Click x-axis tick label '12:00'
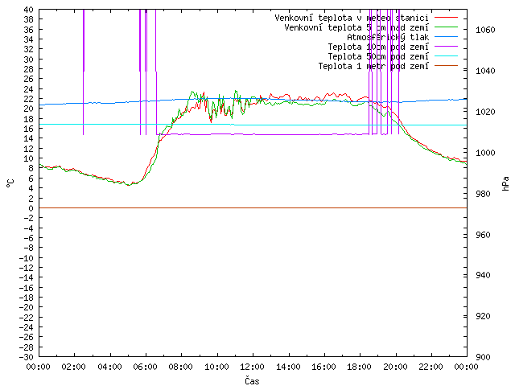Image resolution: width=515 pixels, height=386 pixels. point(252,367)
